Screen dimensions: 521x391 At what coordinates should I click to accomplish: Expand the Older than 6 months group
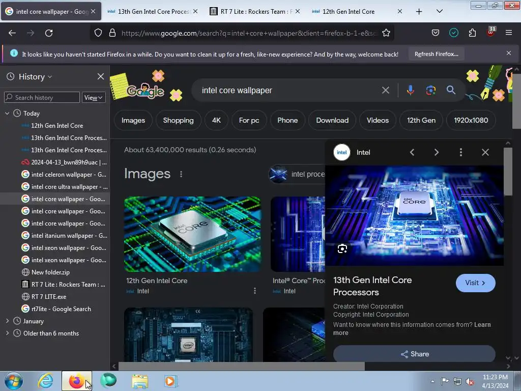[7, 333]
